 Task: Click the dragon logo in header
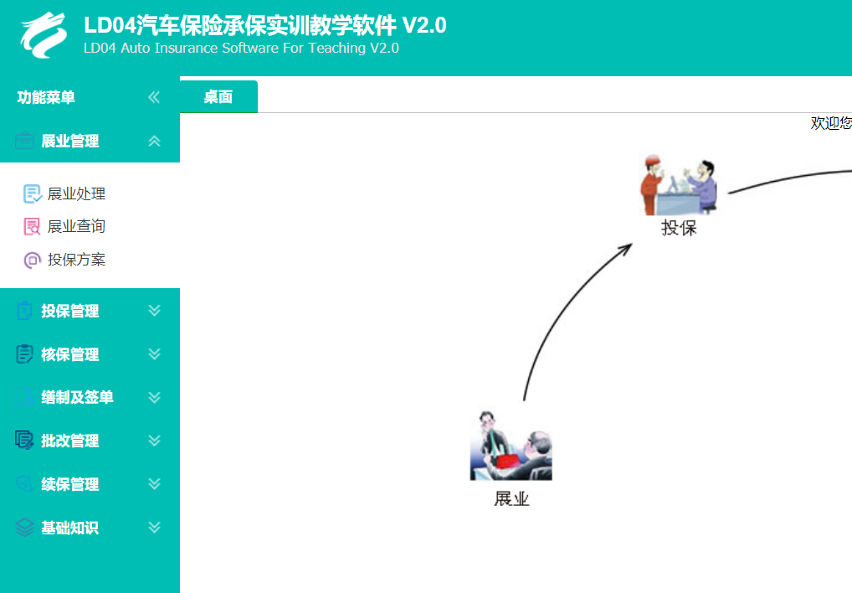(x=44, y=35)
